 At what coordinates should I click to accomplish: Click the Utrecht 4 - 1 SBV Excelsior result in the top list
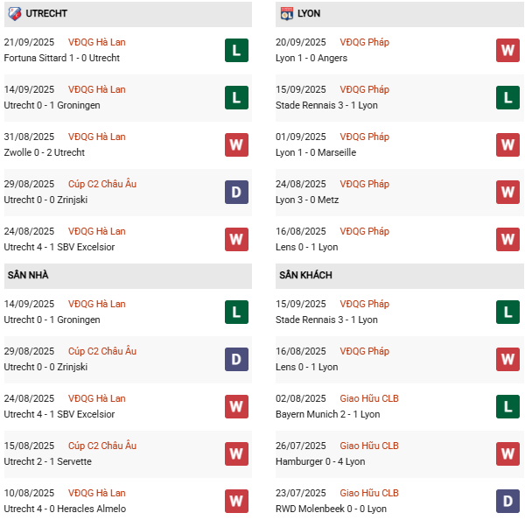point(59,247)
